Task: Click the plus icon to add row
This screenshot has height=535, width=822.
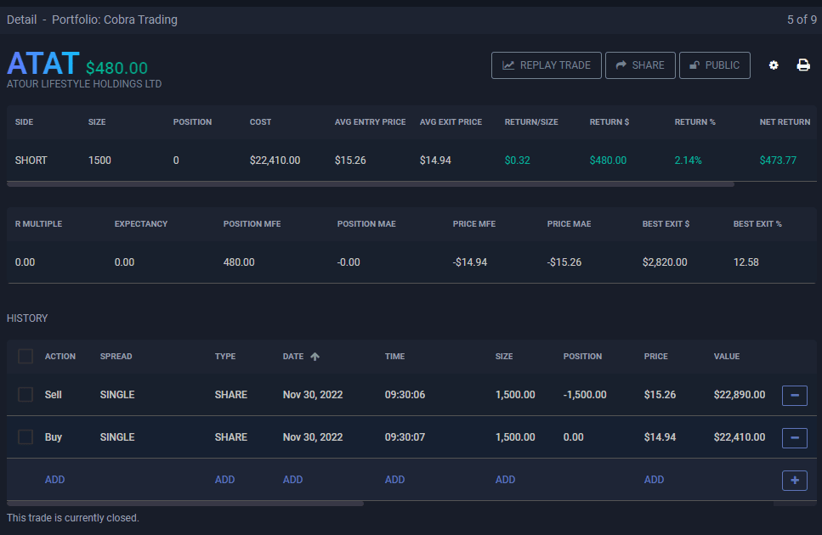Action: coord(794,480)
